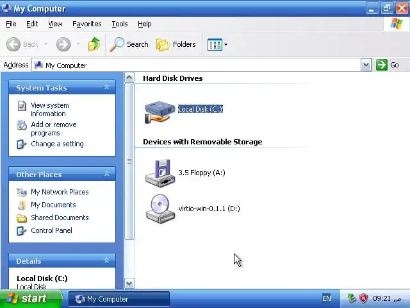Minimize the My Computer window
This screenshot has width=410, height=308.
[x=372, y=8]
